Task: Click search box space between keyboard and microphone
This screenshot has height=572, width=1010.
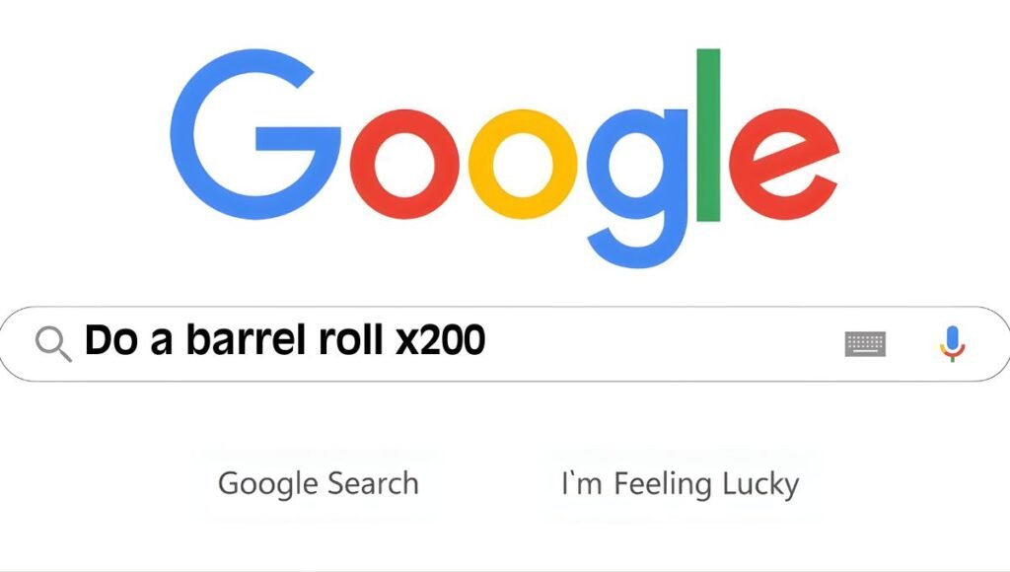Action: coord(912,344)
